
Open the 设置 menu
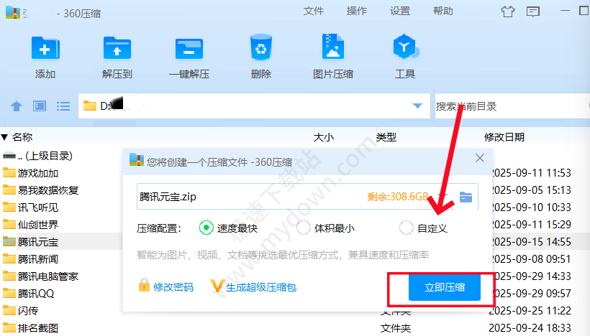coord(400,11)
